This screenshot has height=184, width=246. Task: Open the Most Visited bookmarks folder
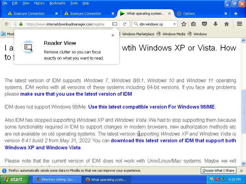pyautogui.click(x=7, y=34)
